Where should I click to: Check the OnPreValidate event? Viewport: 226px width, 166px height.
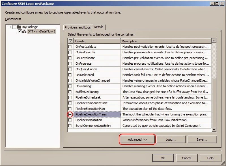[70, 58]
